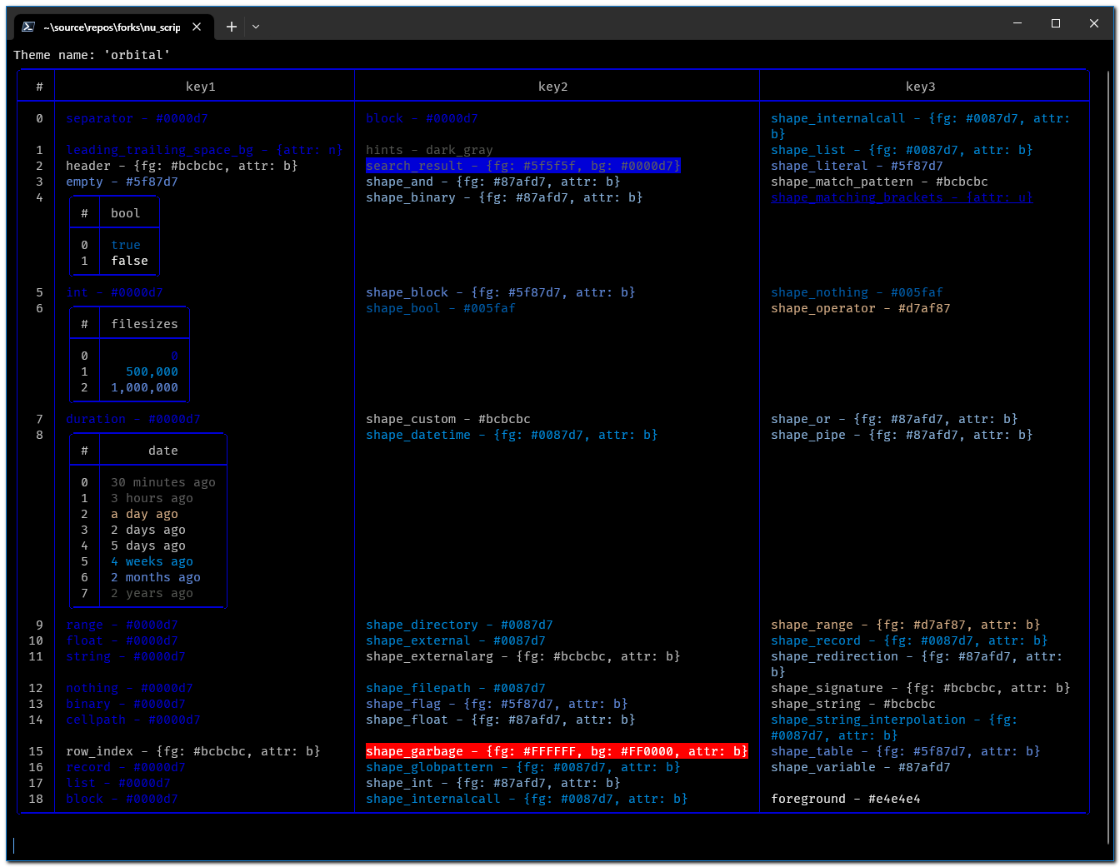Viewport: 1120px width, 867px height.
Task: Click the shape_flag entry
Action: 497,704
